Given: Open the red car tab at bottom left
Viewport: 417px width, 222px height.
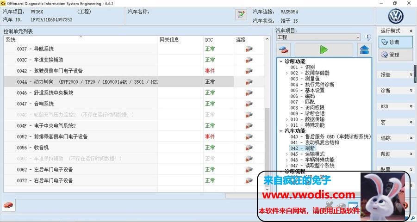Looking at the screenshot, I should pos(8,205).
